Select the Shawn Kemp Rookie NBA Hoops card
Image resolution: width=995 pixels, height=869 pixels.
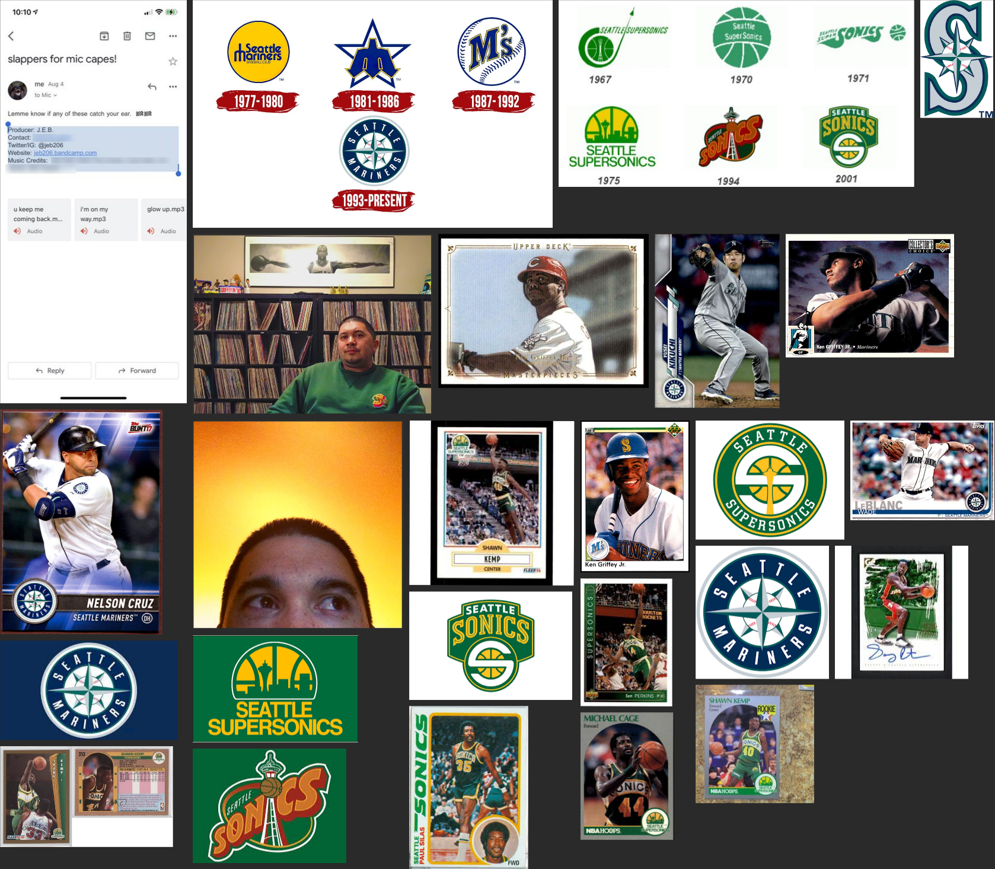coord(754,744)
